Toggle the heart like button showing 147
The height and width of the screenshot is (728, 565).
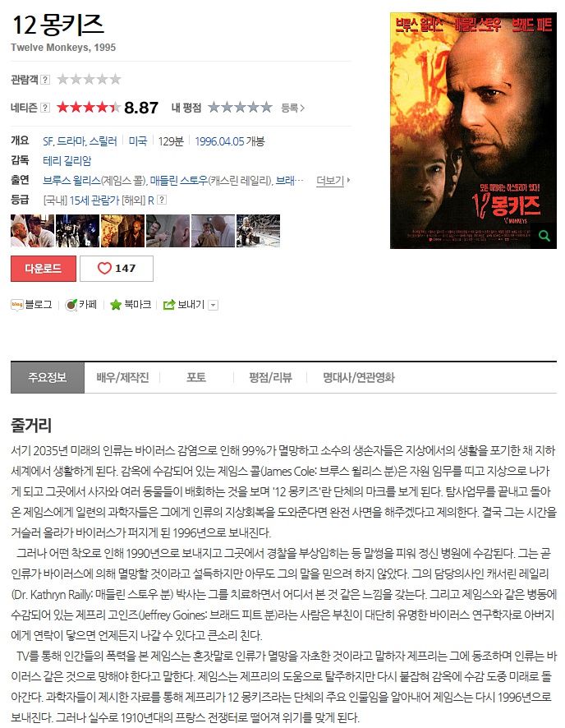point(117,269)
